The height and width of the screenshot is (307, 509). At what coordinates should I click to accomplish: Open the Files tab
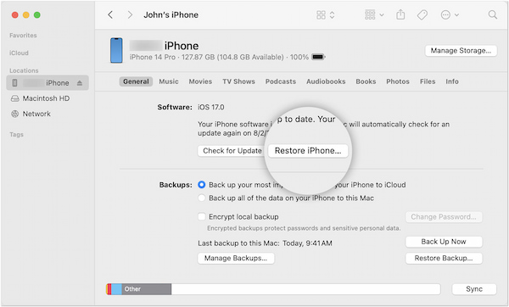428,81
